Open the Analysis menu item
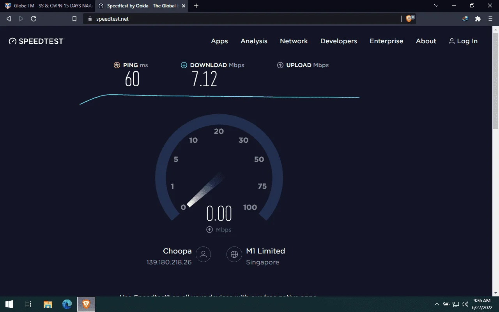The width and height of the screenshot is (499, 312). tap(254, 41)
